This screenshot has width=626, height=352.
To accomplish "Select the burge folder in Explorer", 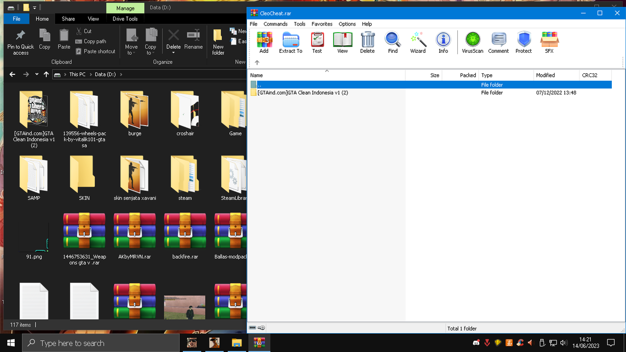I will pos(134,113).
